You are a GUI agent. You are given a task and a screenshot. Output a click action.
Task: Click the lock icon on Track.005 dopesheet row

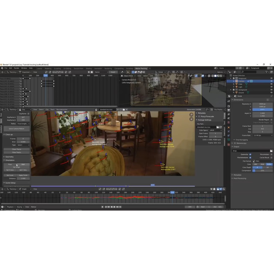[x=21, y=92]
